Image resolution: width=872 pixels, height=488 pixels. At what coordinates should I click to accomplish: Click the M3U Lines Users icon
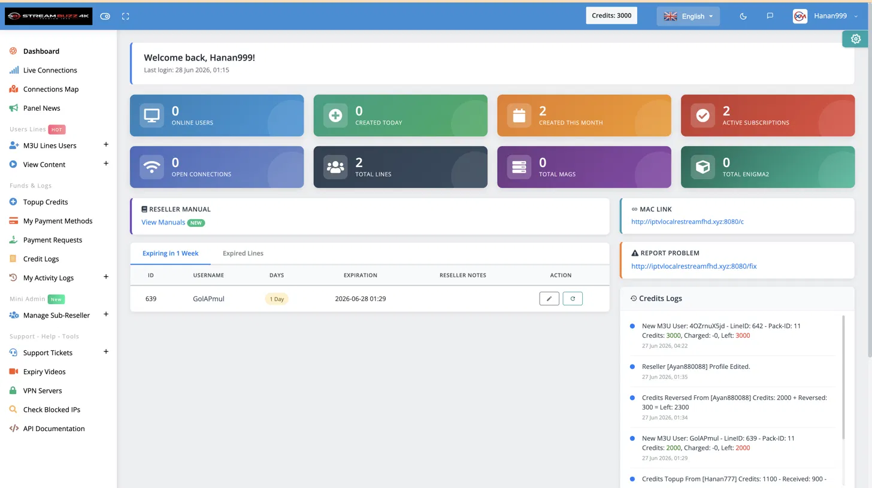pos(13,146)
